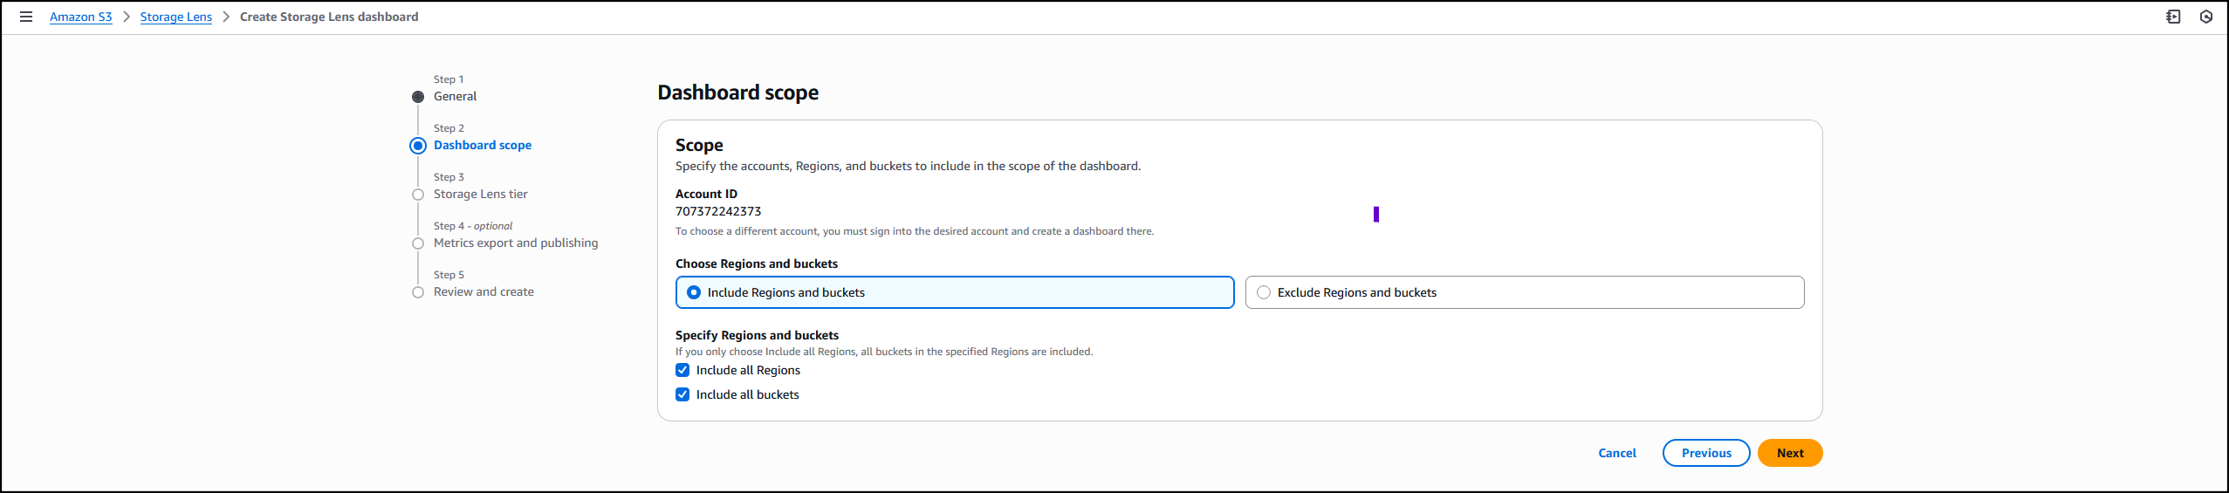
Task: Click the hexagon icon in top-right corner
Action: point(2206,17)
